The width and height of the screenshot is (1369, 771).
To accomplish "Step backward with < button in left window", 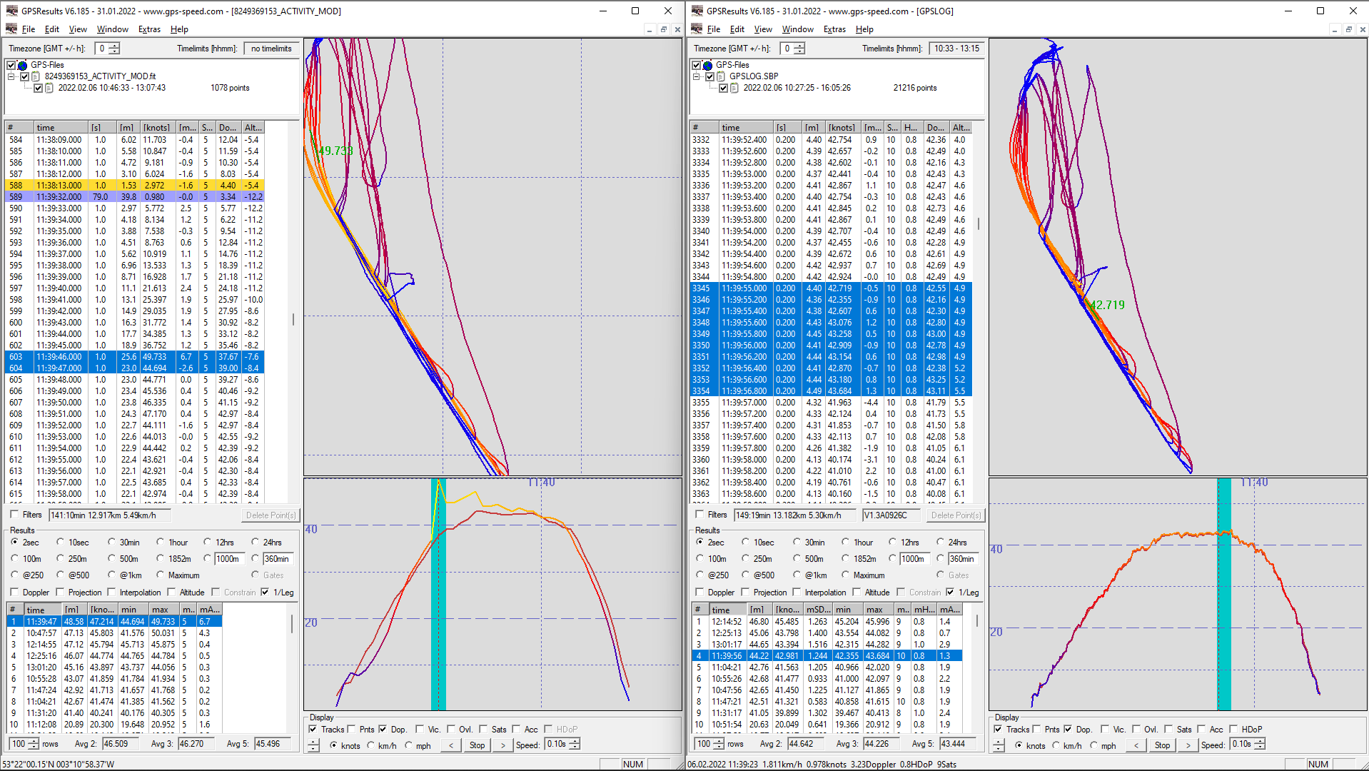I will tap(450, 745).
